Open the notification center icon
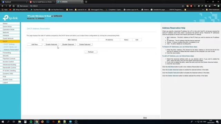This screenshot has height=124, width=221. coord(217,122)
